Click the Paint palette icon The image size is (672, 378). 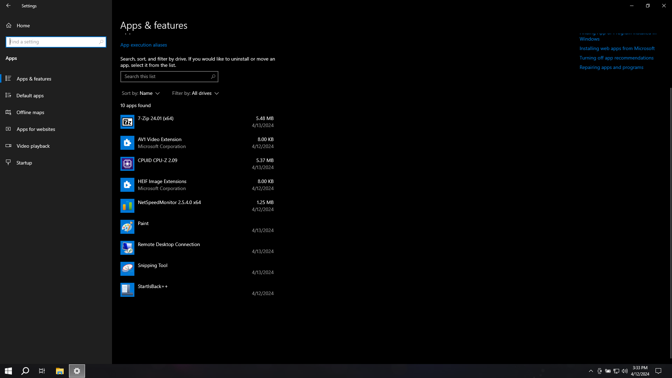click(127, 227)
